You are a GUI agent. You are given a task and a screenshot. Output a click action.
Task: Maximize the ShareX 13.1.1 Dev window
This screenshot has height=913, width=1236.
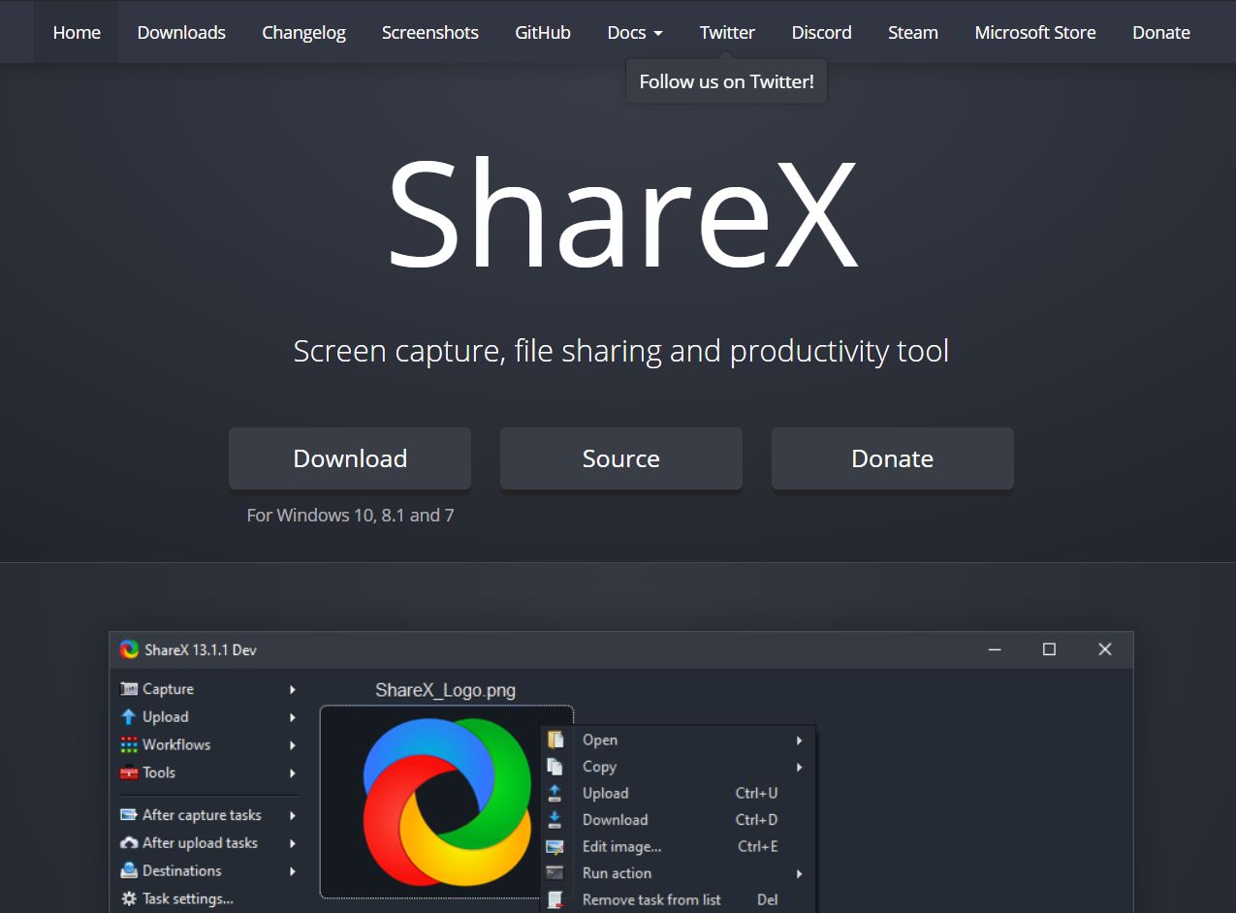click(1049, 649)
